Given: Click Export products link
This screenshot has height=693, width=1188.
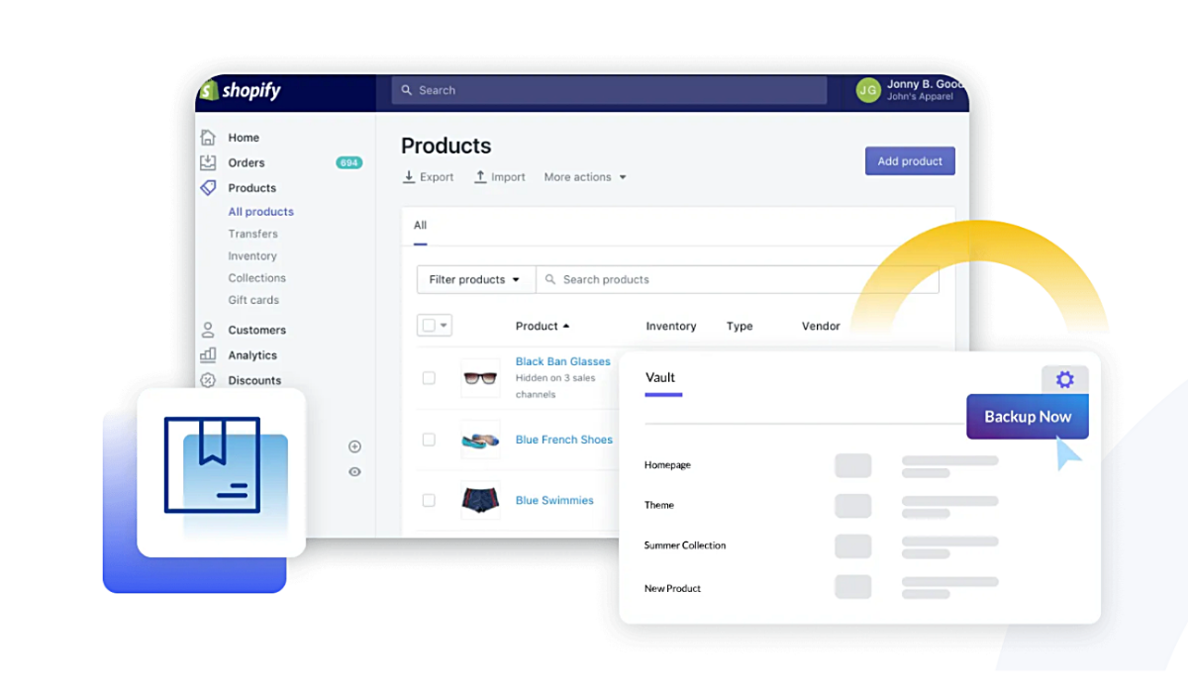Looking at the screenshot, I should tap(428, 177).
